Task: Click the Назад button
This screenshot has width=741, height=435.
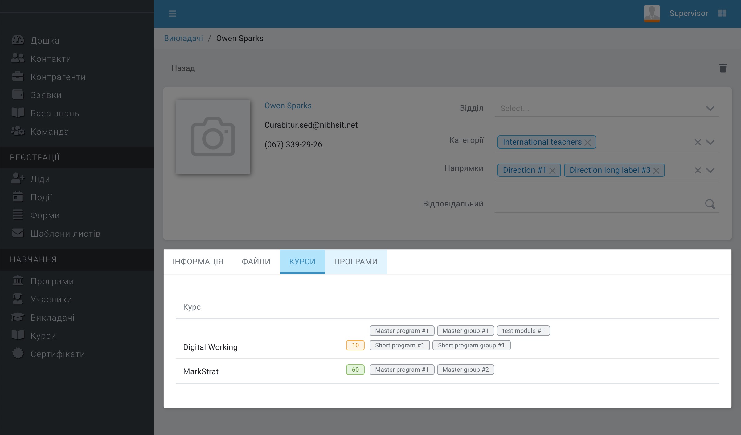Action: [183, 68]
